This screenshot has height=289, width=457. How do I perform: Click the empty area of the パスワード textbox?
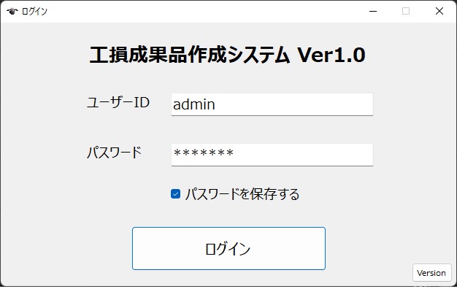tap(303, 155)
